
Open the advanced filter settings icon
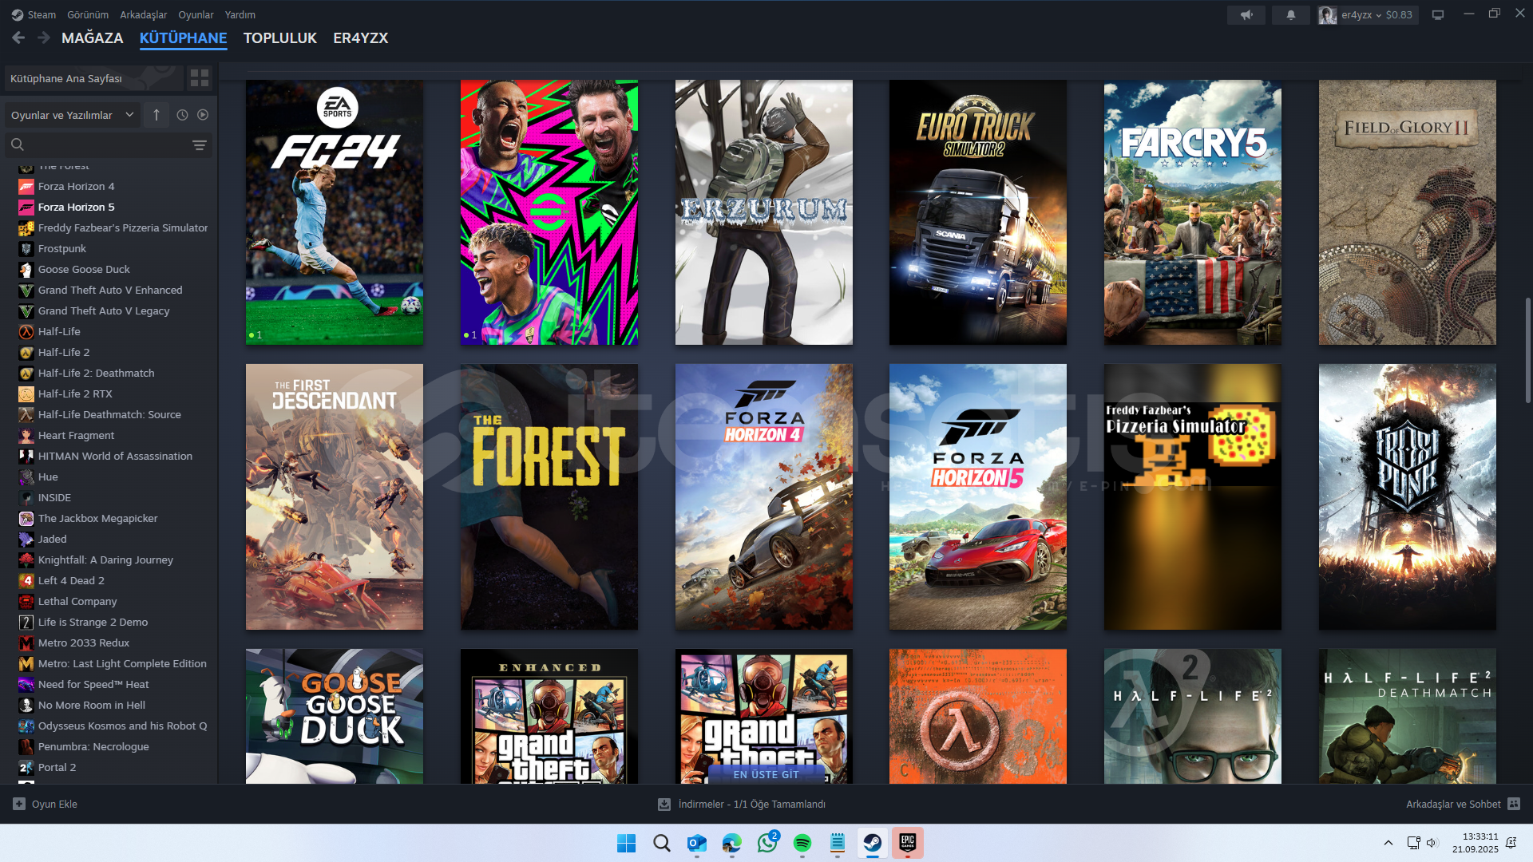(200, 144)
